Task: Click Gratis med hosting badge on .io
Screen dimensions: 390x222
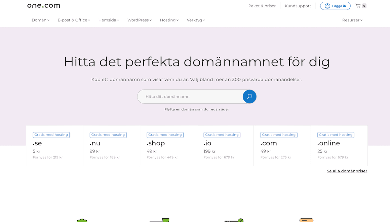Action: pos(222,135)
